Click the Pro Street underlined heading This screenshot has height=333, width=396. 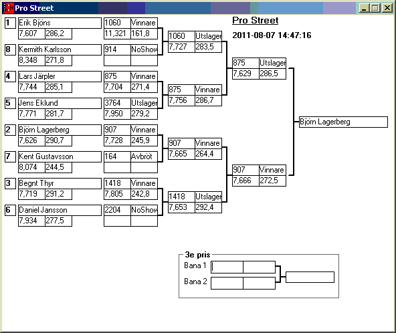point(255,20)
